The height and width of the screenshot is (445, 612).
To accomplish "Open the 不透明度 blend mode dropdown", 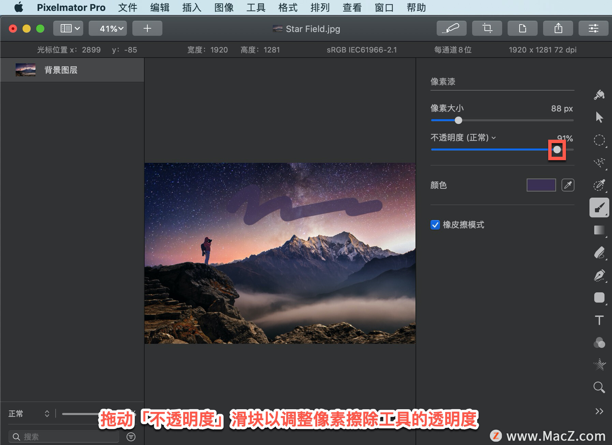I will tap(494, 138).
